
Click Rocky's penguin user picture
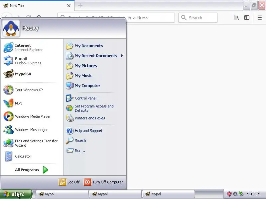click(x=11, y=29)
